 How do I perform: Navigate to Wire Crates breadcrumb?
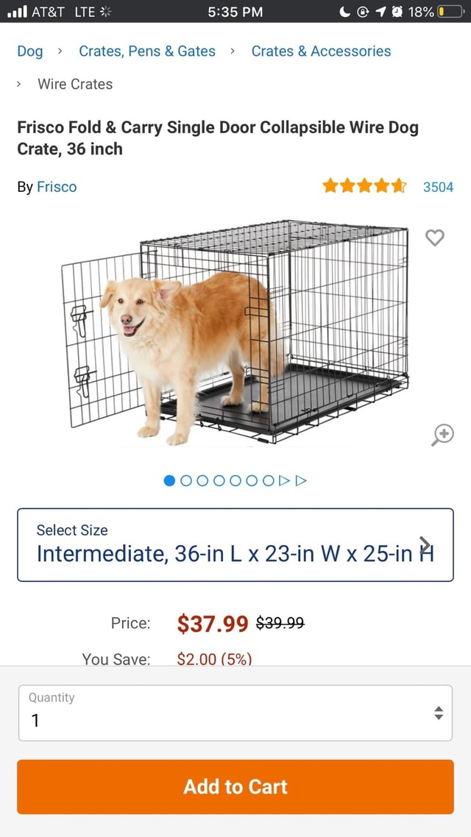[x=75, y=84]
